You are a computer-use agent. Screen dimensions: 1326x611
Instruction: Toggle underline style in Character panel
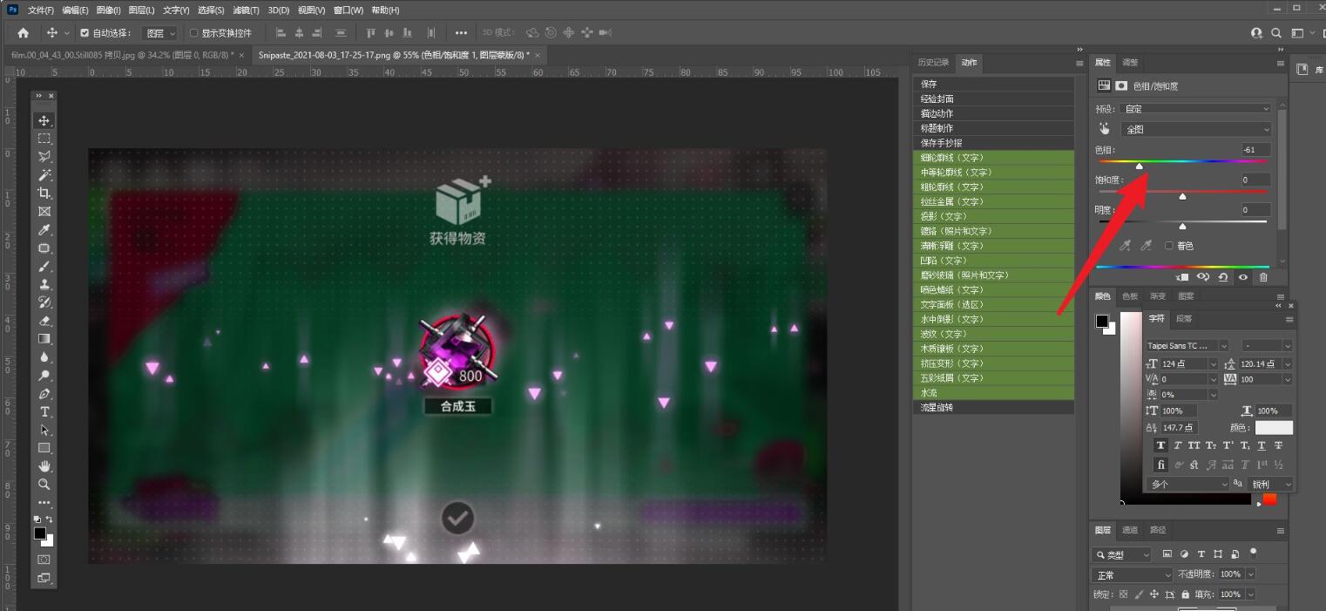coord(1262,445)
